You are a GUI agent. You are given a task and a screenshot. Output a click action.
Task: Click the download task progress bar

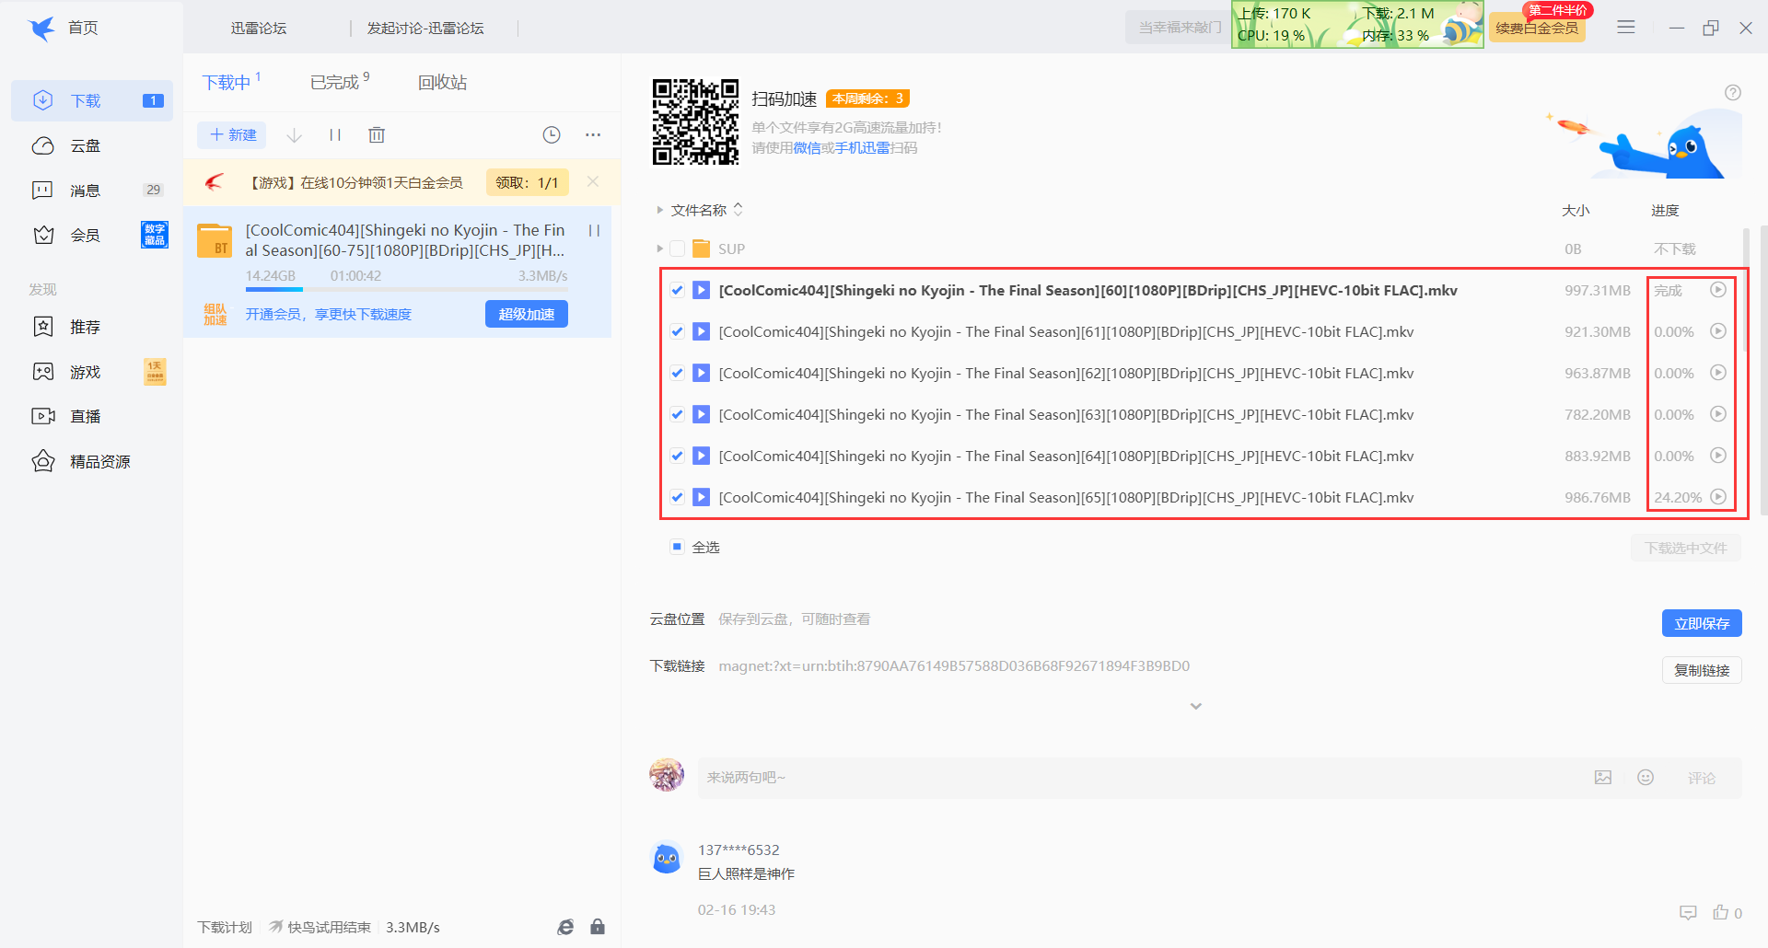[x=405, y=289]
